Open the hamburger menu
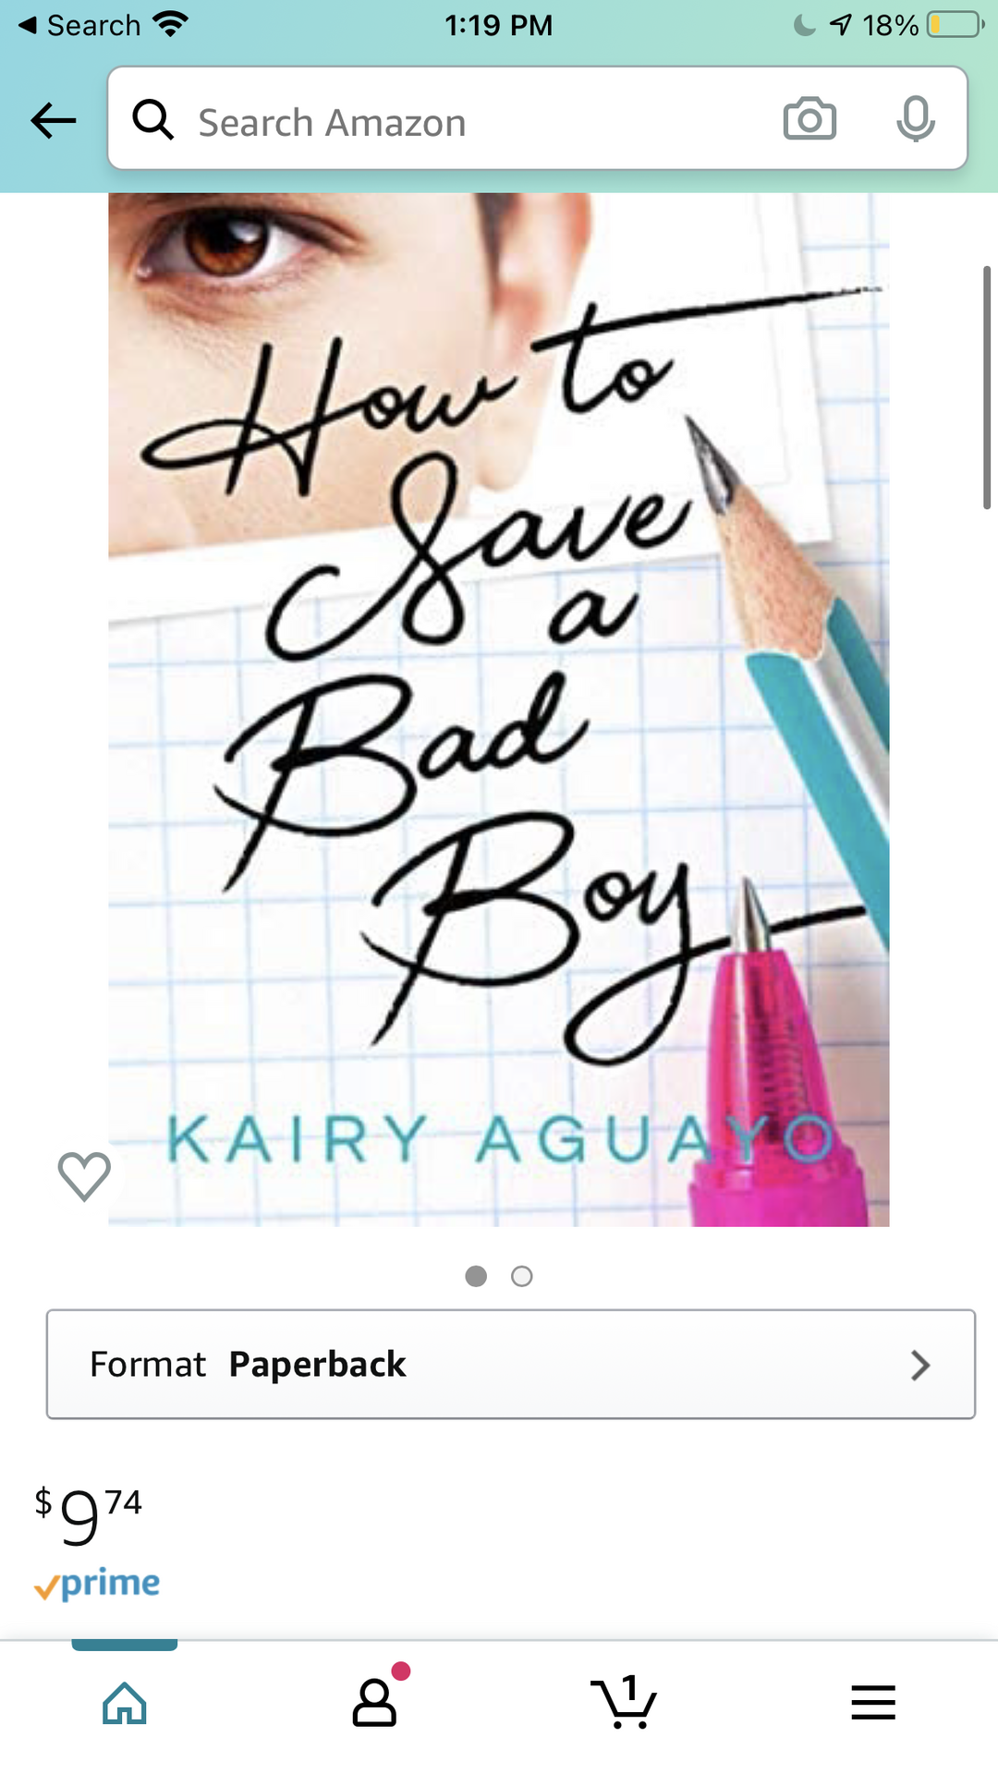This screenshot has height=1774, width=998. [873, 1702]
